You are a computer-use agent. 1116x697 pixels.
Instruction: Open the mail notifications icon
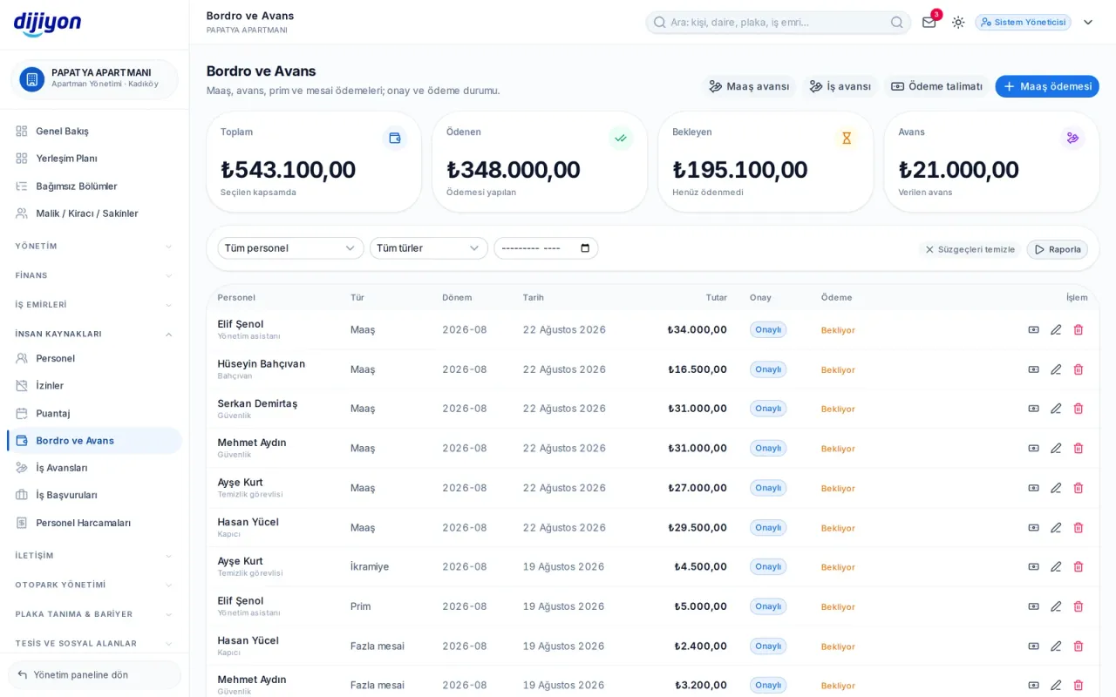coord(929,22)
